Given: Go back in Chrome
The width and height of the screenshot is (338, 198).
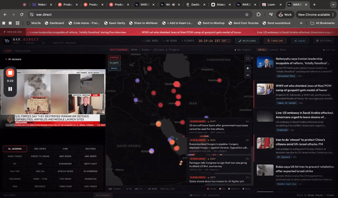Looking at the screenshot, I should [x=5, y=14].
